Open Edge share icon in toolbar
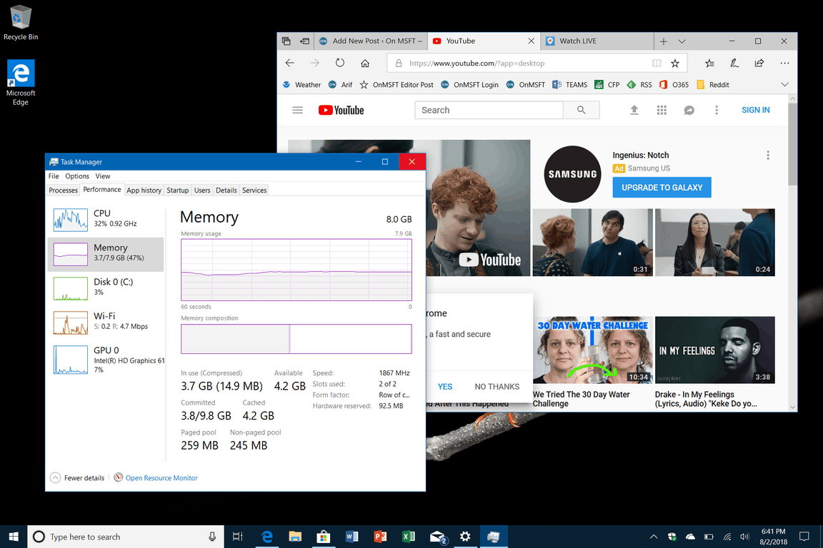Image resolution: width=823 pixels, height=548 pixels. [x=759, y=63]
